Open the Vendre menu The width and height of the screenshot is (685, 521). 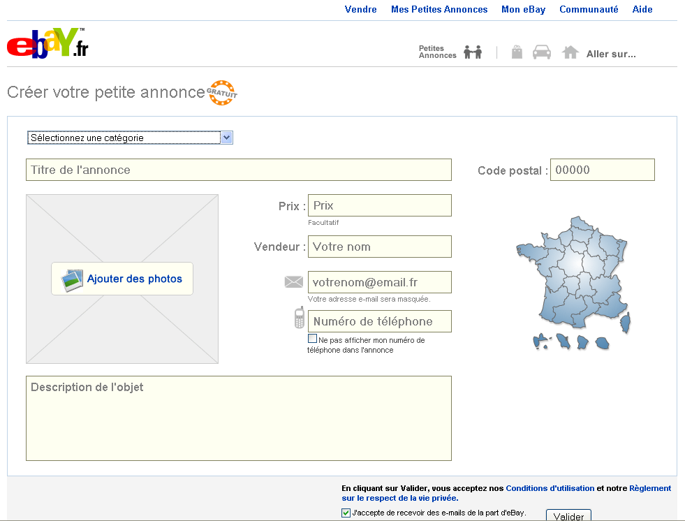pyautogui.click(x=360, y=9)
